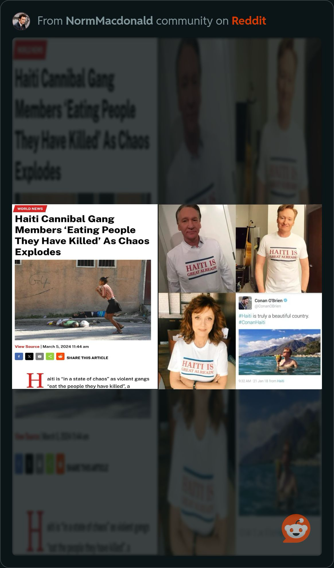334x568 pixels.
Task: Open Conan swimming photo in tweet
Action: coord(279,352)
